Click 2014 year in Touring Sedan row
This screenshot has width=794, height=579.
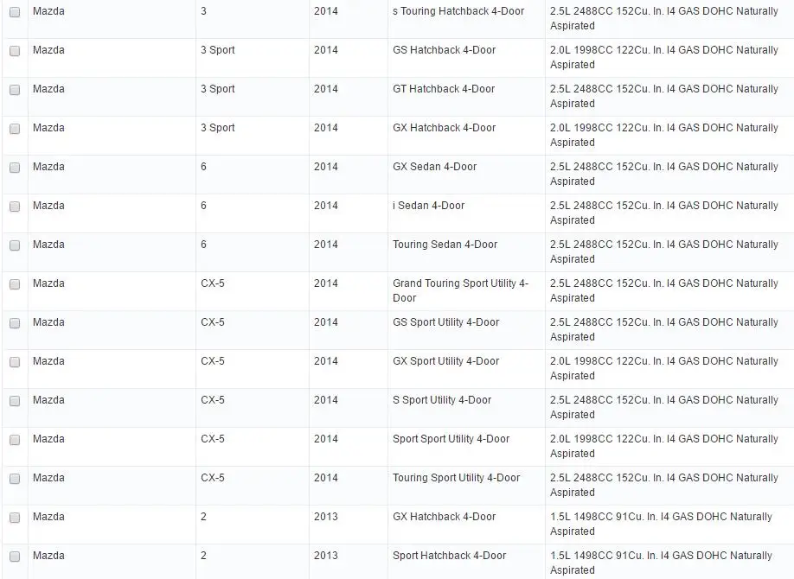(x=325, y=245)
